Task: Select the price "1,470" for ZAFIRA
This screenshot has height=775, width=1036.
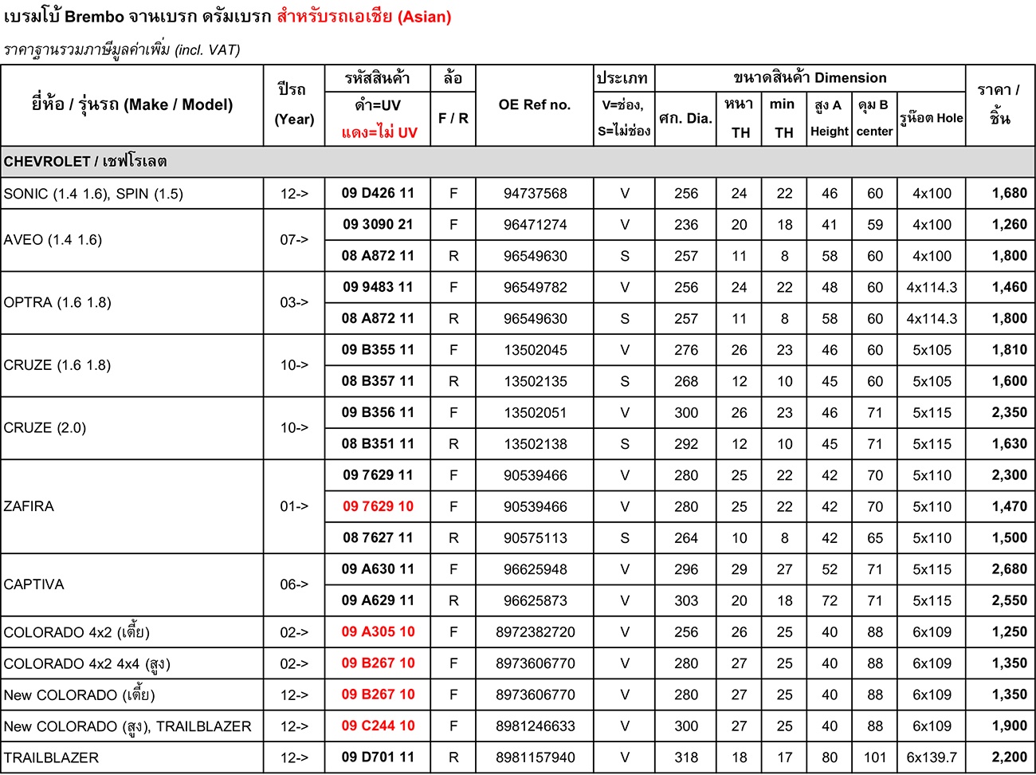Action: pyautogui.click(x=1010, y=506)
